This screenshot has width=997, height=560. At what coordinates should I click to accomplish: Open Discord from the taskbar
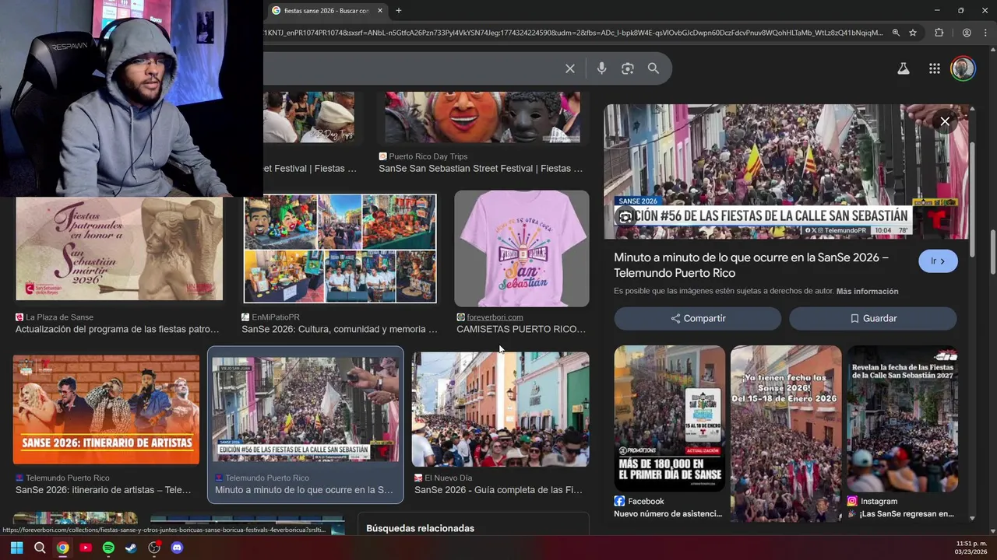coord(177,548)
